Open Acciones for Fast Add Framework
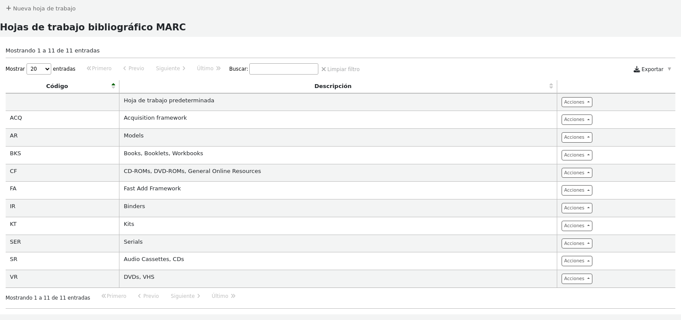The height and width of the screenshot is (320, 681). coord(576,190)
